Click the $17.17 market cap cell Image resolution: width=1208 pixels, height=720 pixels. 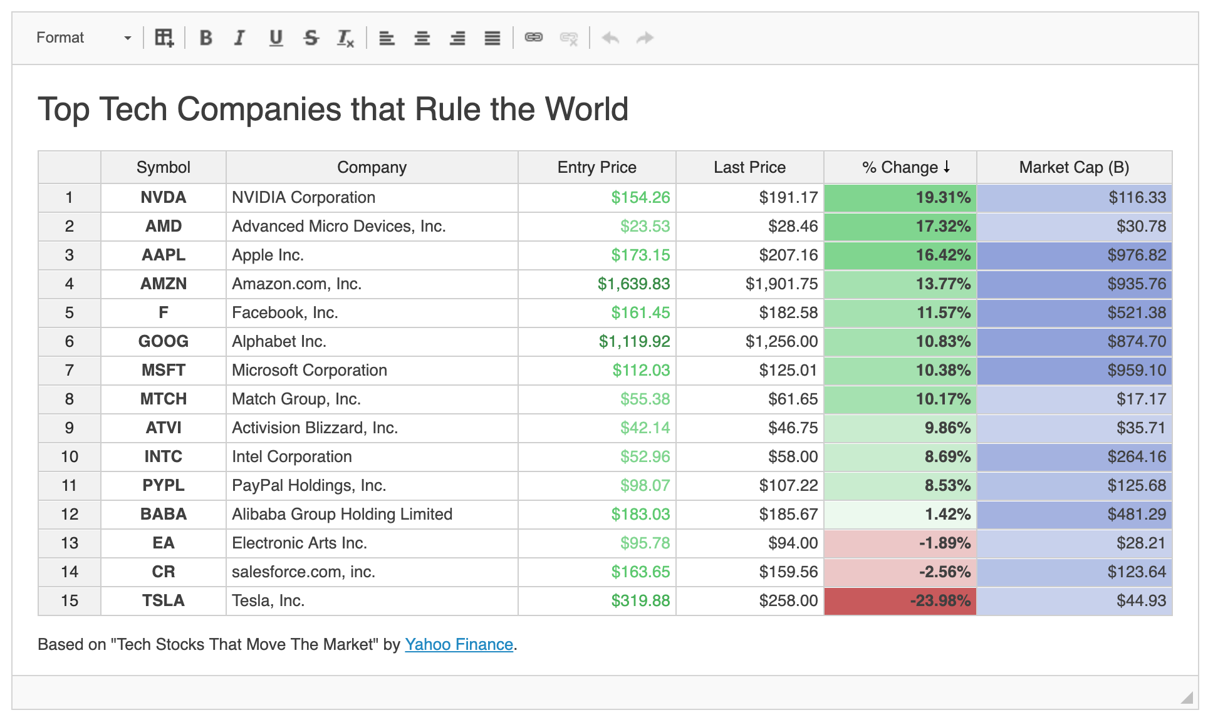pos(1075,399)
